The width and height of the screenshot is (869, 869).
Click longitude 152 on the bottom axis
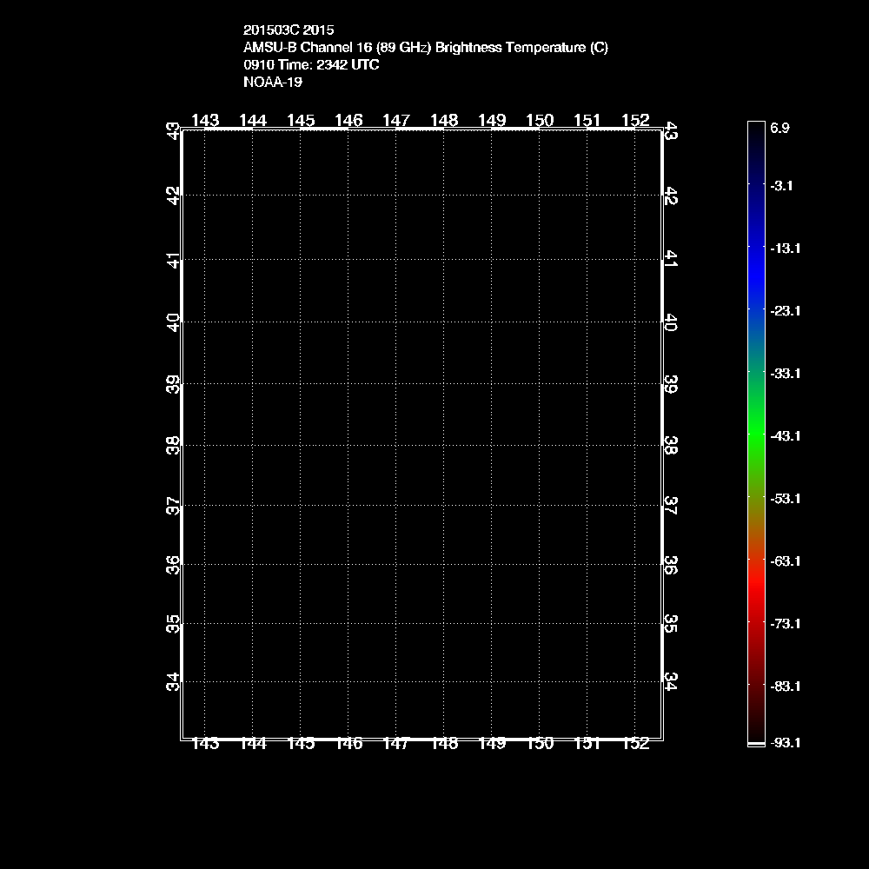point(635,744)
